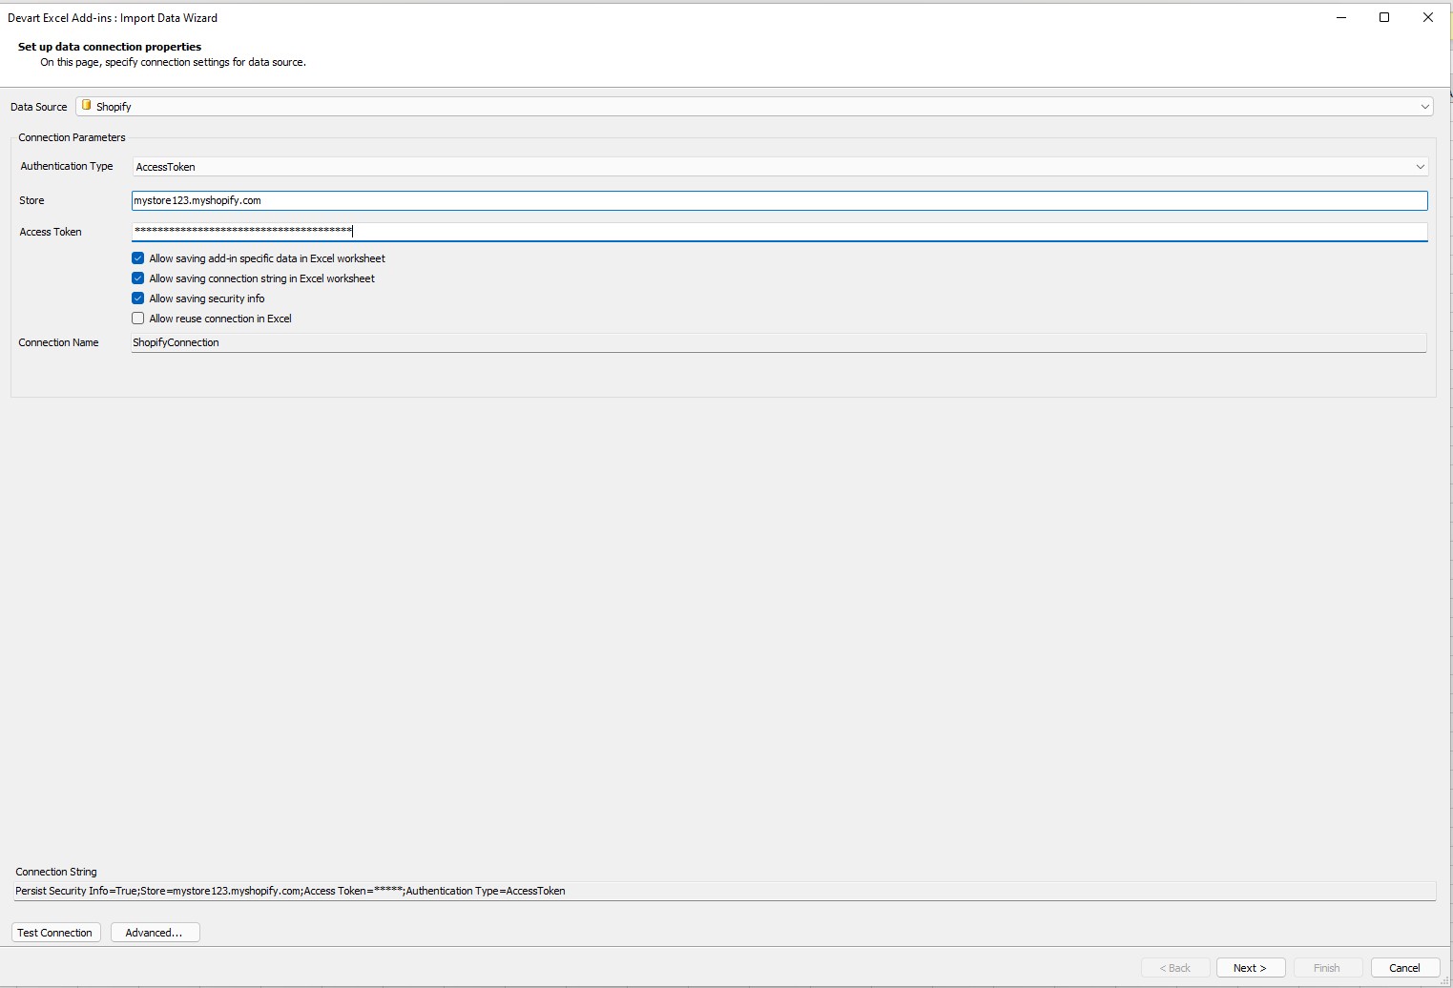Click the Access Token field
The height and width of the screenshot is (988, 1453).
pos(779,231)
